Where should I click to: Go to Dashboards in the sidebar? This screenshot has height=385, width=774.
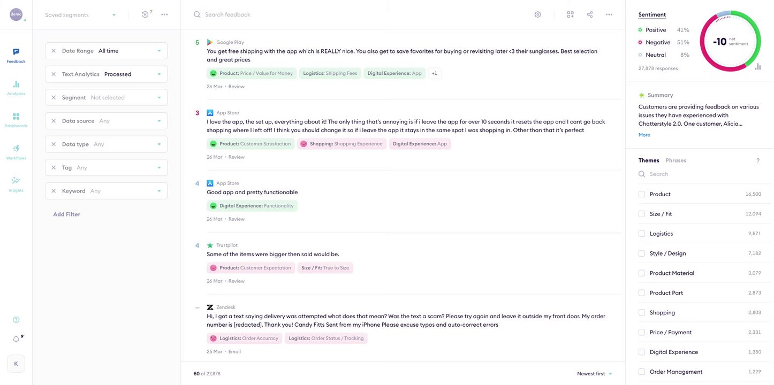tap(16, 119)
